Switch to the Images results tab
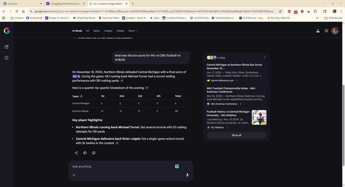This screenshot has height=187, width=345. pos(108,31)
